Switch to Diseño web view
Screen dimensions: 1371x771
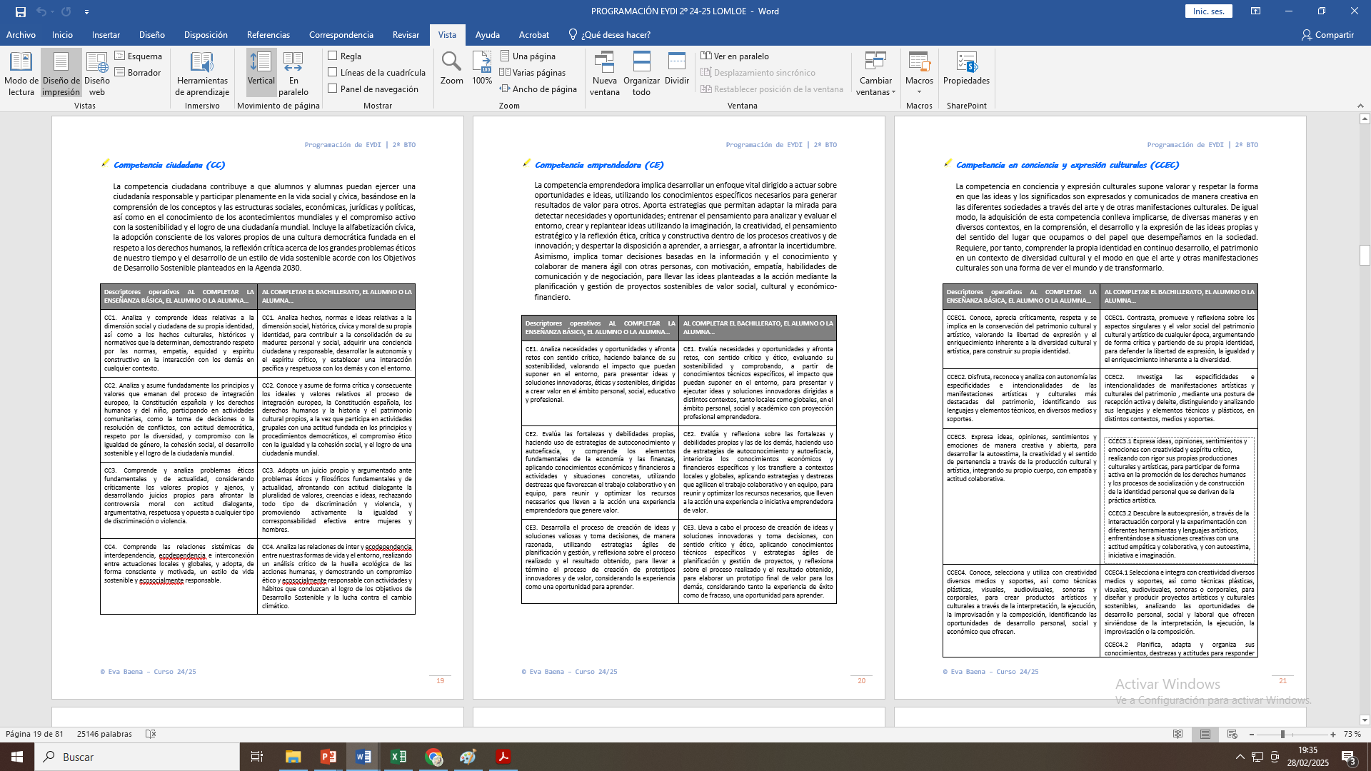pyautogui.click(x=97, y=73)
